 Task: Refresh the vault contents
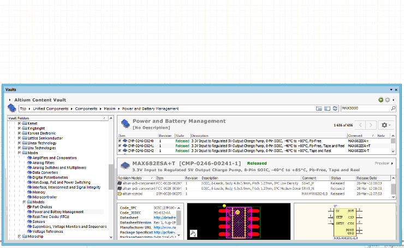coord(335,108)
